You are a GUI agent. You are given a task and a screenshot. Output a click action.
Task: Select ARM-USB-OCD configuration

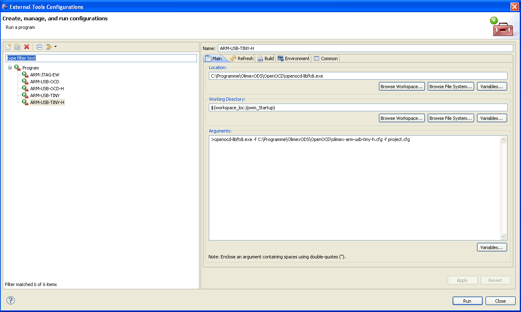pyautogui.click(x=44, y=82)
